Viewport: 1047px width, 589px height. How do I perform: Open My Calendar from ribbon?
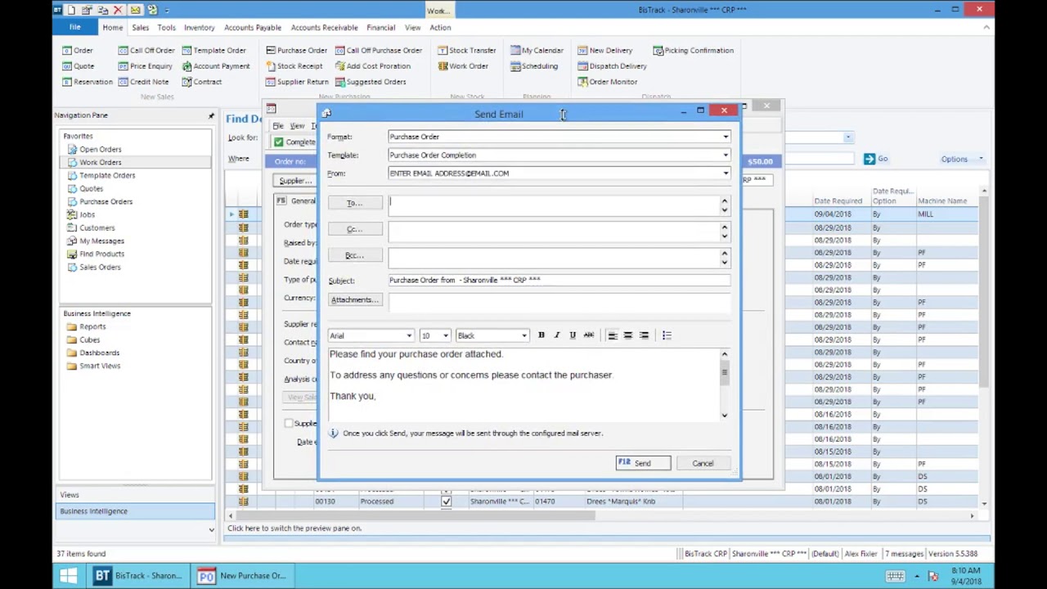coord(537,51)
